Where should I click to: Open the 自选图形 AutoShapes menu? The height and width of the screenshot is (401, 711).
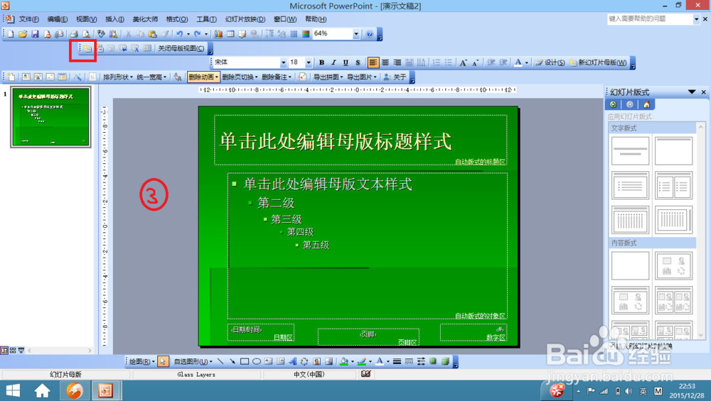tap(193, 361)
